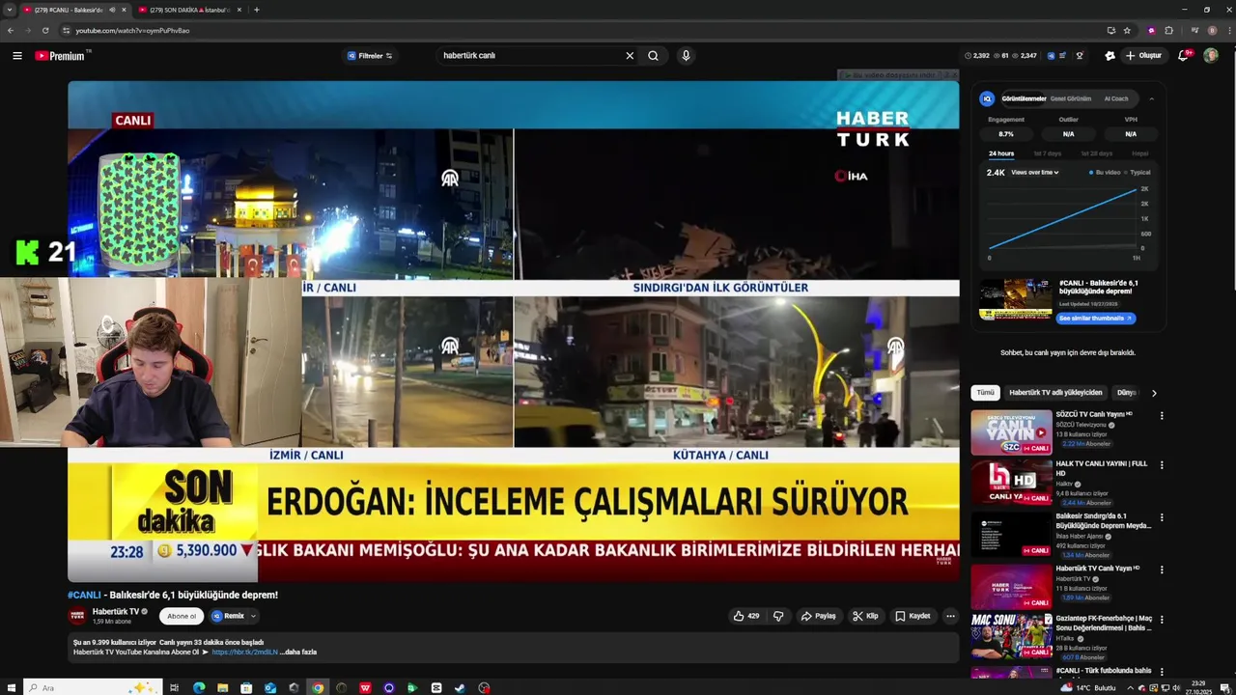The height and width of the screenshot is (695, 1236).
Task: Open 'Habertürk TV Canlı Yayın' suggested video title
Action: (x=1098, y=569)
